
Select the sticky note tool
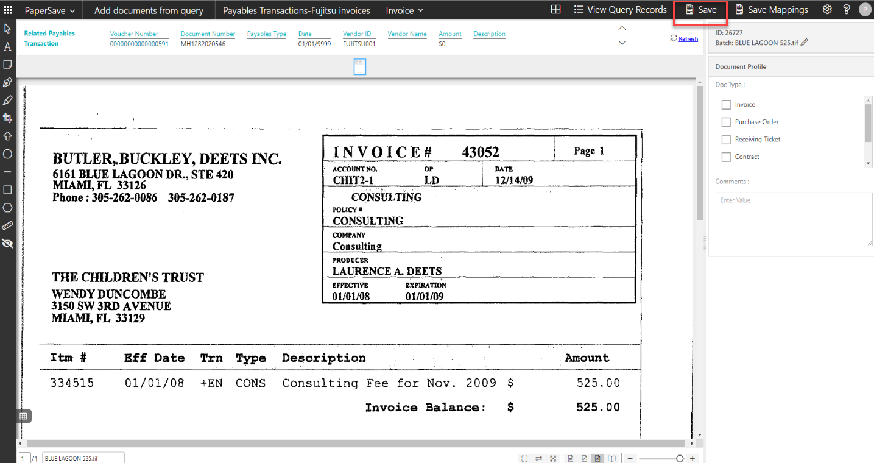point(7,64)
